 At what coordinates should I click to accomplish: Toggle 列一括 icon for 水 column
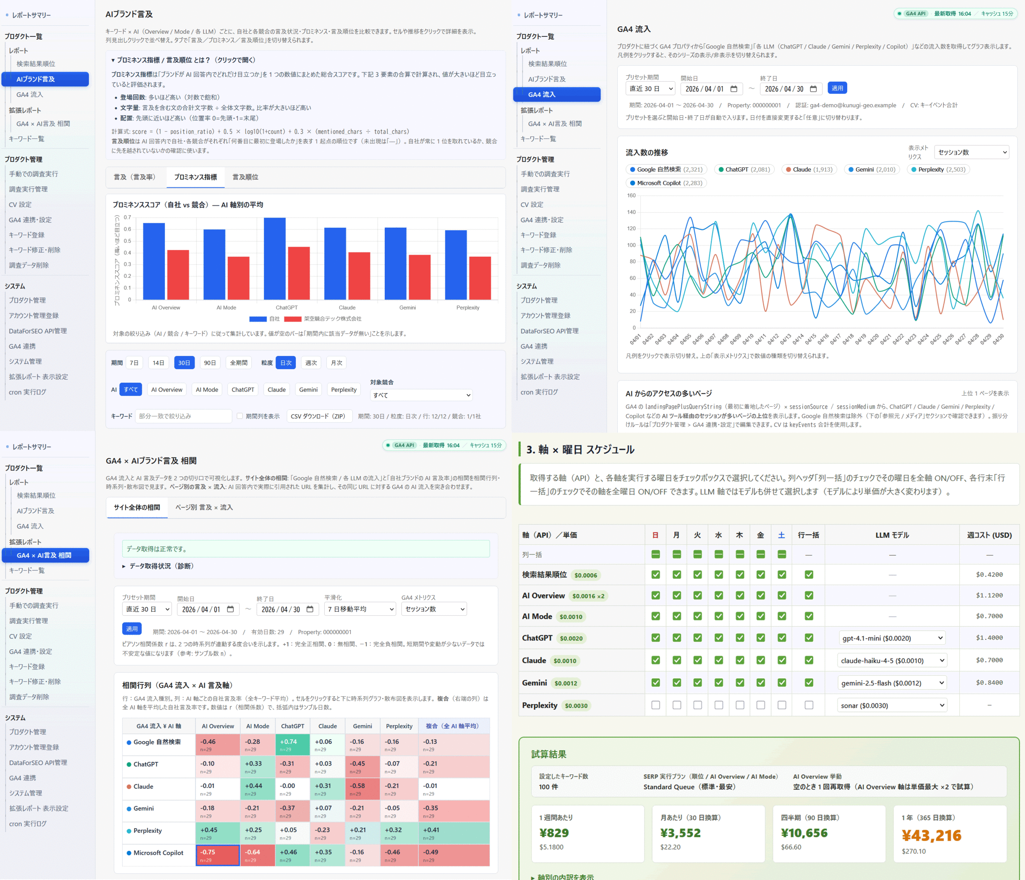718,555
